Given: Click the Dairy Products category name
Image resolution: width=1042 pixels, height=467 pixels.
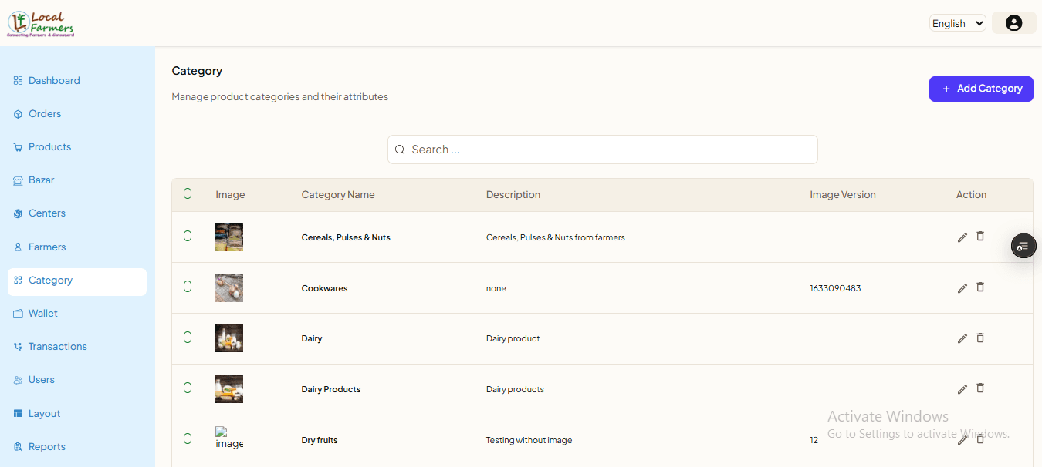Looking at the screenshot, I should tap(331, 389).
